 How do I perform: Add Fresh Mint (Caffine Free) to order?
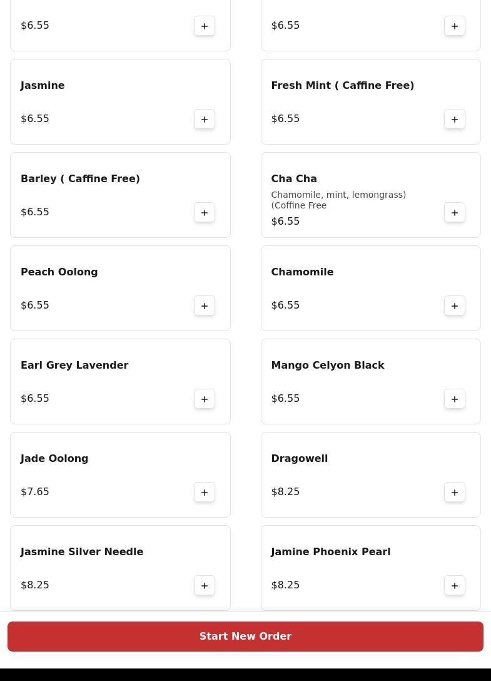coord(455,119)
